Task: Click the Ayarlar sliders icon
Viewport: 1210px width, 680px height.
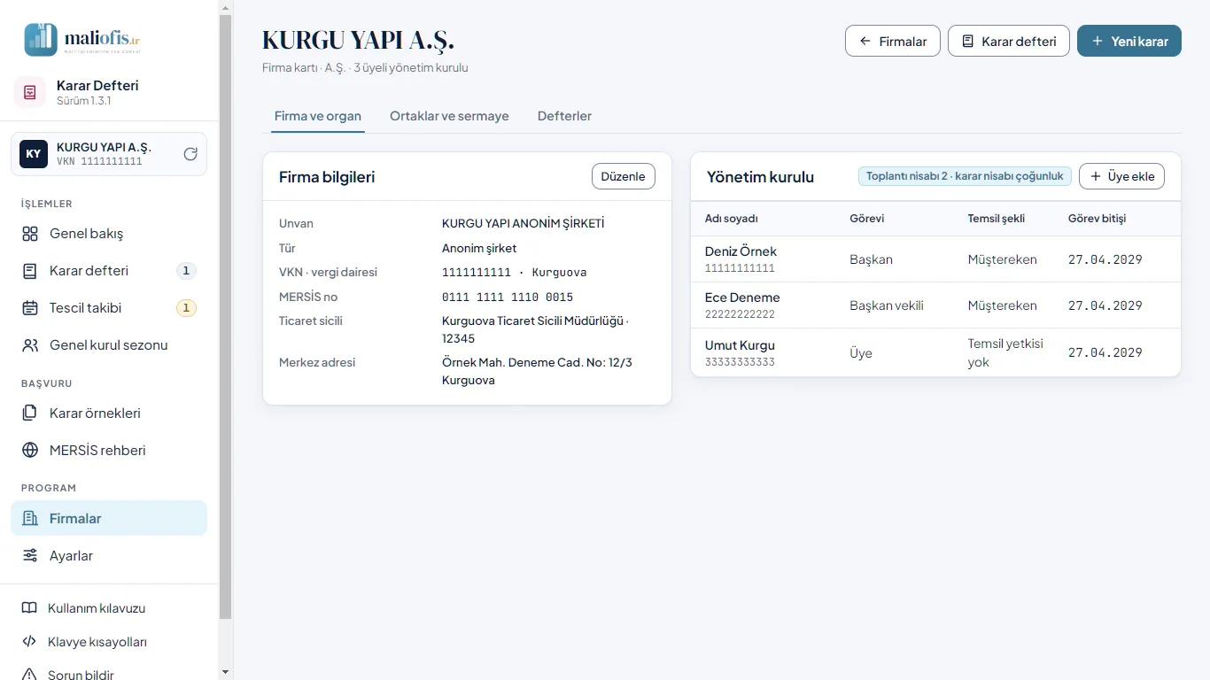Action: tap(30, 556)
